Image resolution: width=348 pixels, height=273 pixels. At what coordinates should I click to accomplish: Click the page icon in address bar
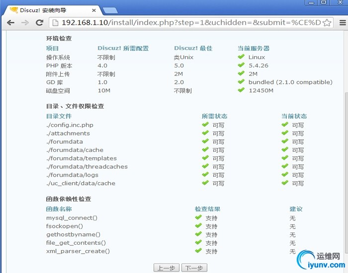pos(56,23)
